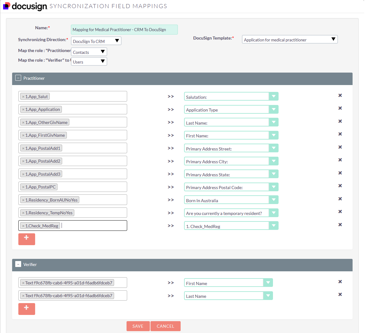Delete the Primary Address City mapping row
The height and width of the screenshot is (333, 365).
(340, 160)
